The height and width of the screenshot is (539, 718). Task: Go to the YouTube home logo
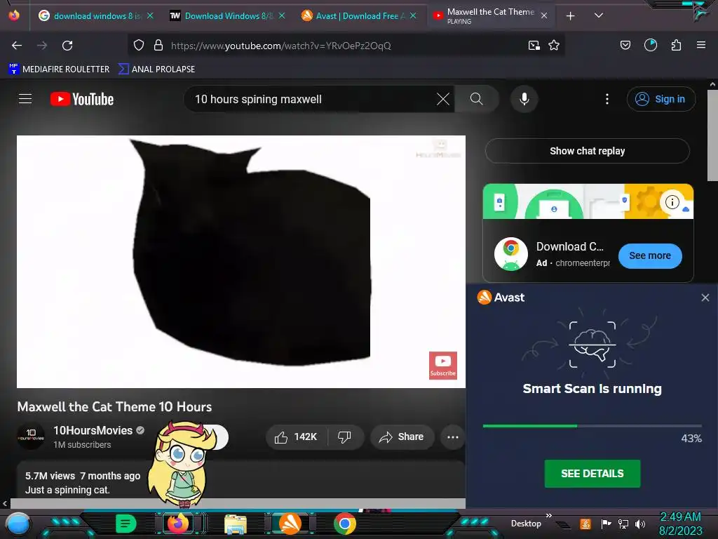tap(82, 99)
